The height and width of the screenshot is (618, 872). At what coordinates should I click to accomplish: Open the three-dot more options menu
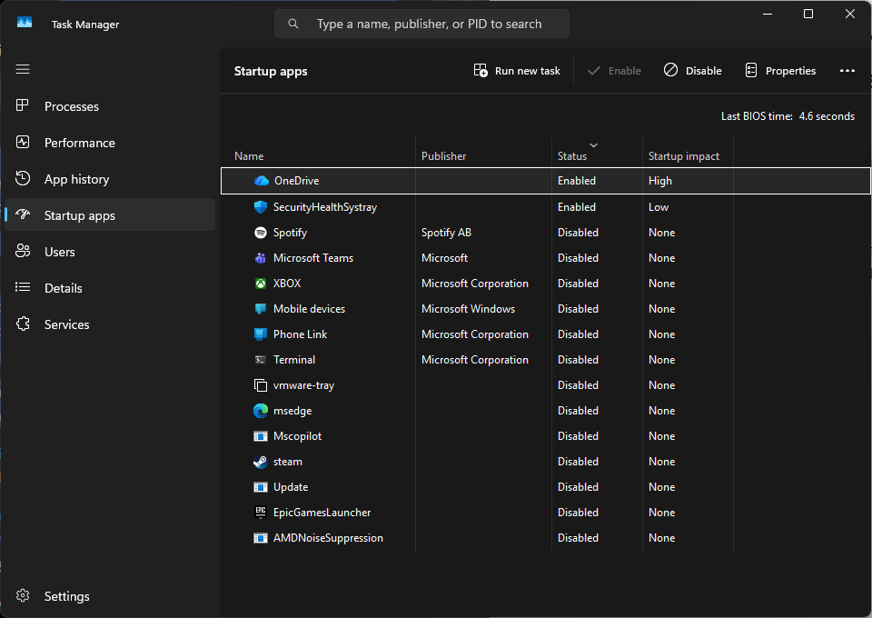click(847, 71)
